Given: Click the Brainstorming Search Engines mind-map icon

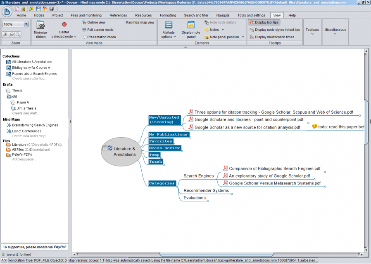Looking at the screenshot, I should [x=9, y=125].
